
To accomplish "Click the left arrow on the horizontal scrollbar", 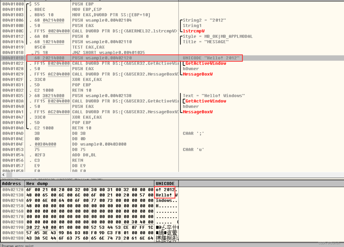I will (3, 175).
